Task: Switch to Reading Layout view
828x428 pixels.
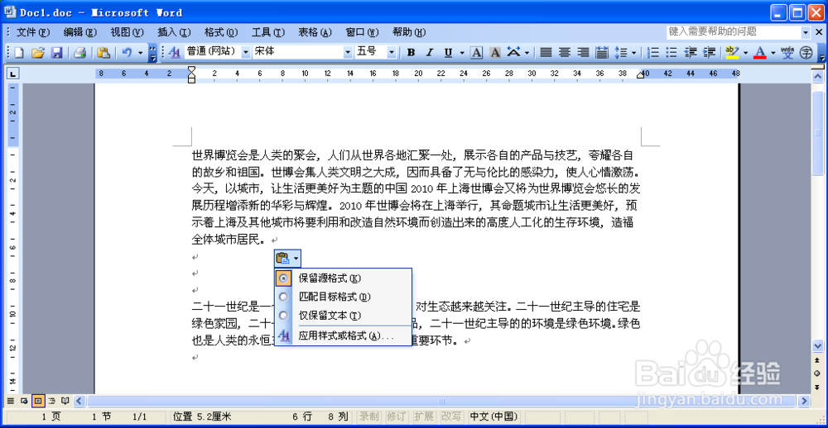Action: point(65,401)
